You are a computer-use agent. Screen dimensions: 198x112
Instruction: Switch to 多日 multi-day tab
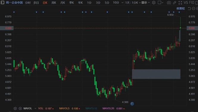pos(36,2)
